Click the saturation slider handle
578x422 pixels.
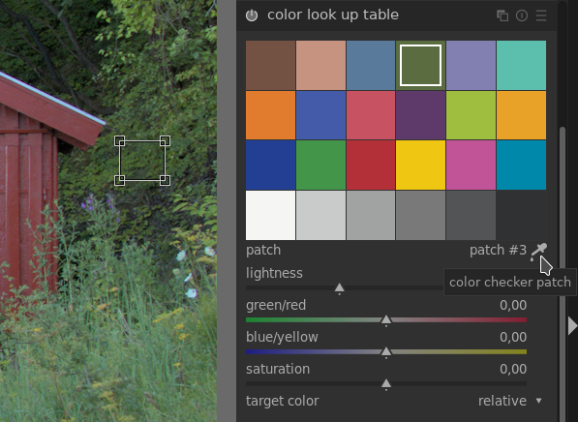(386, 384)
